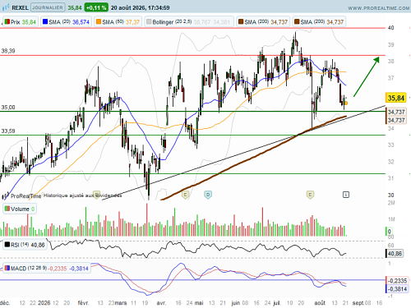Open the JOURNALIER timeframe selector
Image resolution: width=411 pixels, height=308 pixels.
click(48, 7)
